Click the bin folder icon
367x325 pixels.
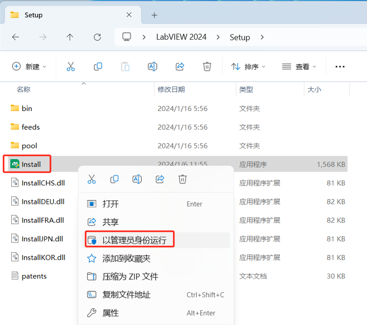[x=15, y=108]
